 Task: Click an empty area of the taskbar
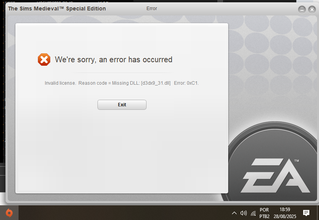(x=122, y=213)
